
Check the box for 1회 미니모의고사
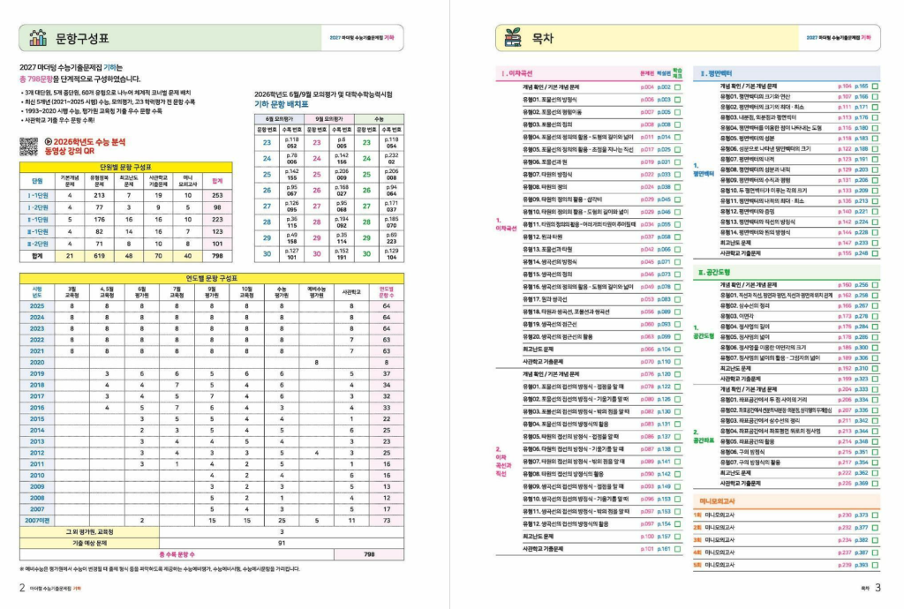pyautogui.click(x=875, y=515)
